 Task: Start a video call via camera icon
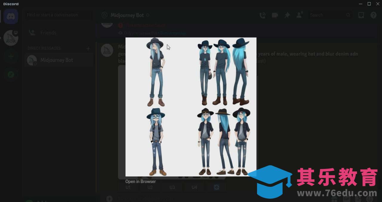click(275, 15)
